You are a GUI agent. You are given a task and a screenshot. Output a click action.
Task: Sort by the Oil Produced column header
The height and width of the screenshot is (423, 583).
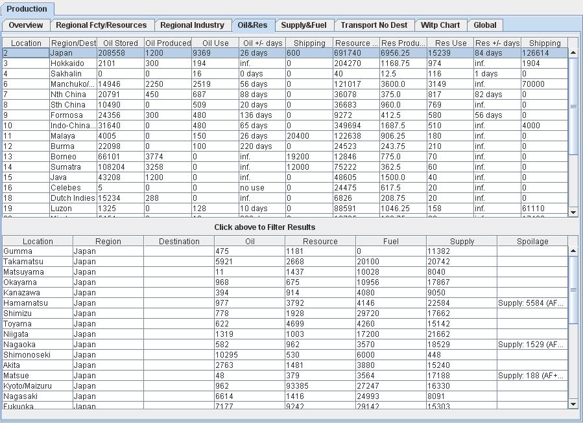[168, 43]
